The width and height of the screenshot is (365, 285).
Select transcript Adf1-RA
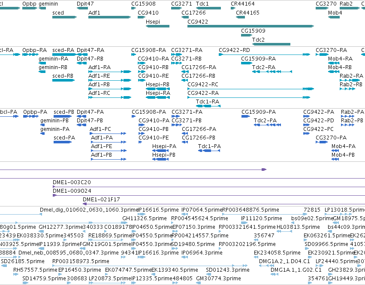click(110, 72)
